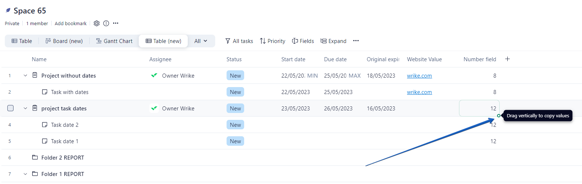Click the project icon for Project without dates

[x=35, y=75]
